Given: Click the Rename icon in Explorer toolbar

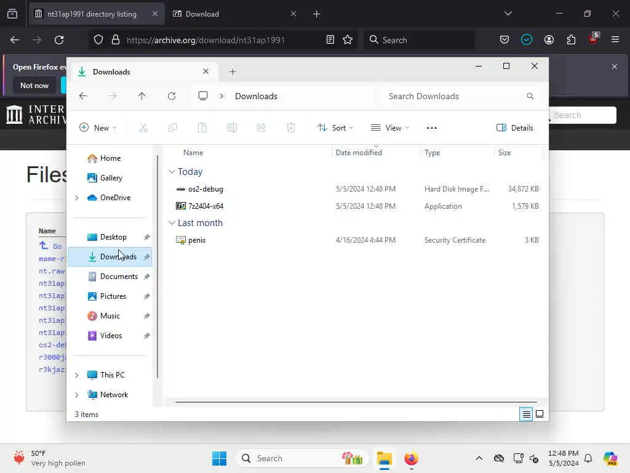Looking at the screenshot, I should pos(232,128).
